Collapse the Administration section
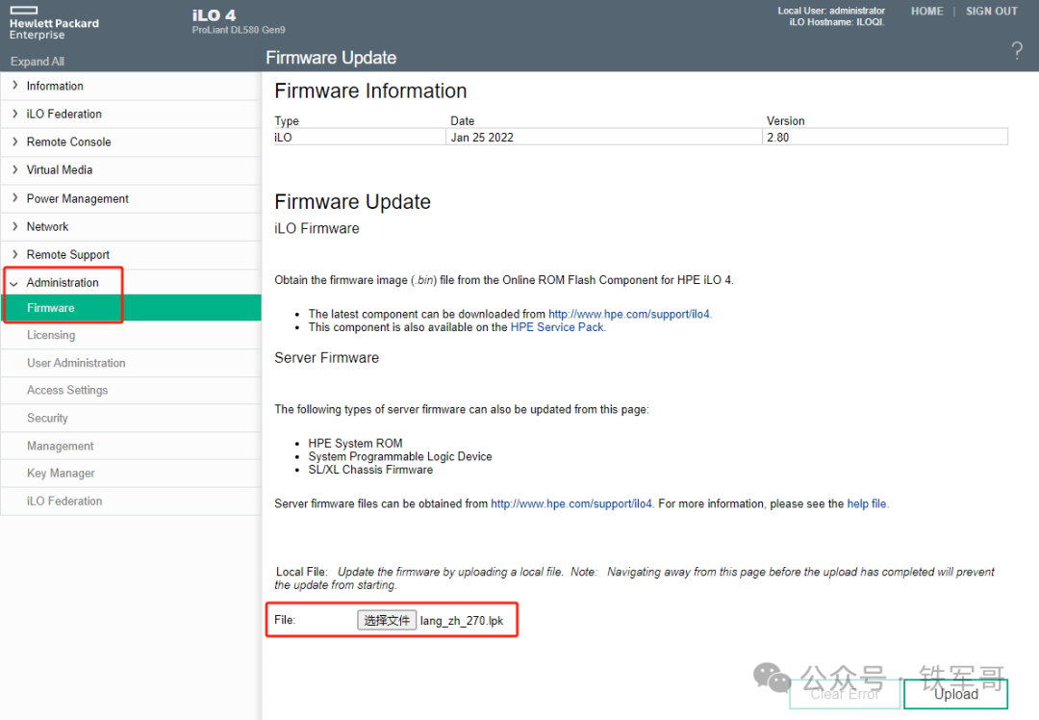1039x720 pixels. tap(60, 282)
